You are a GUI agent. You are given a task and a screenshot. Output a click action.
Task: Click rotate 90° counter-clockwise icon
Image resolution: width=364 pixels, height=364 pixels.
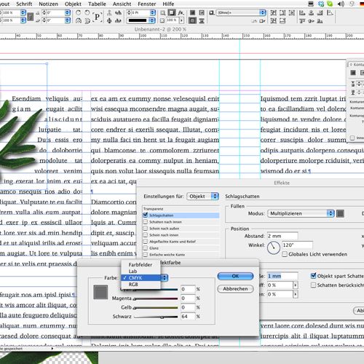87,12
